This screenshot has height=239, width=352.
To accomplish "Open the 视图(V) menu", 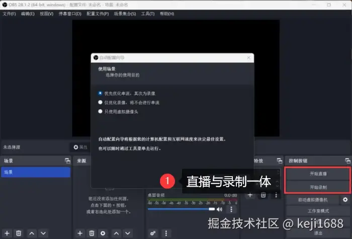I will click(x=46, y=14).
